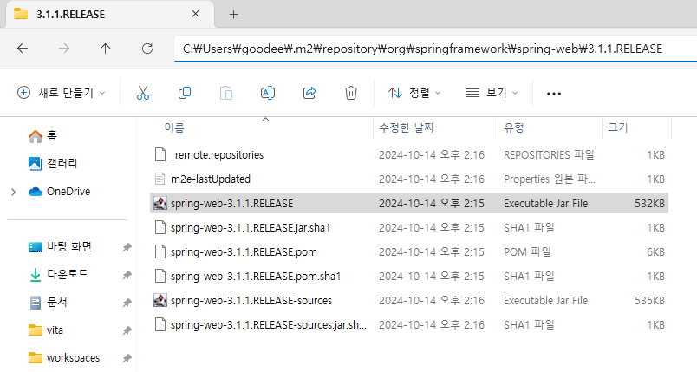The height and width of the screenshot is (372, 697).
Task: Refresh the folder view
Action: click(x=147, y=49)
